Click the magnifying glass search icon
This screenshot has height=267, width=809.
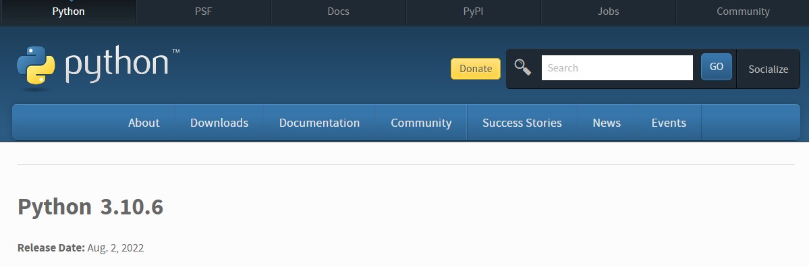[523, 67]
